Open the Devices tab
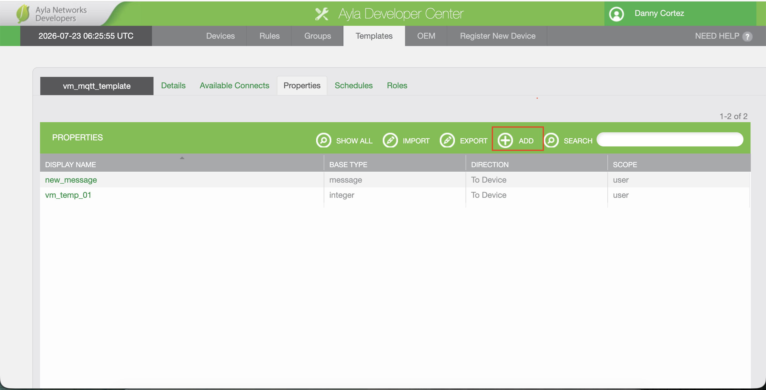766x390 pixels. click(x=220, y=36)
